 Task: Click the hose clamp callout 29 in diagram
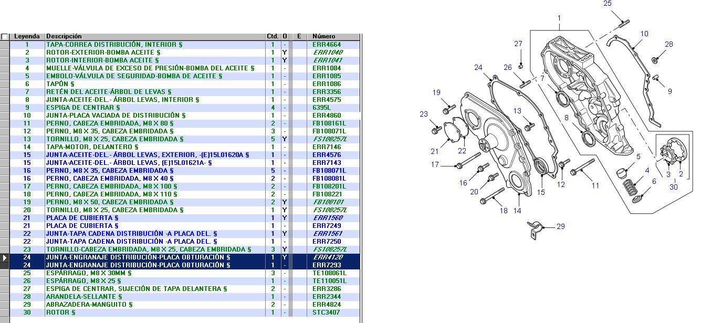point(561,226)
